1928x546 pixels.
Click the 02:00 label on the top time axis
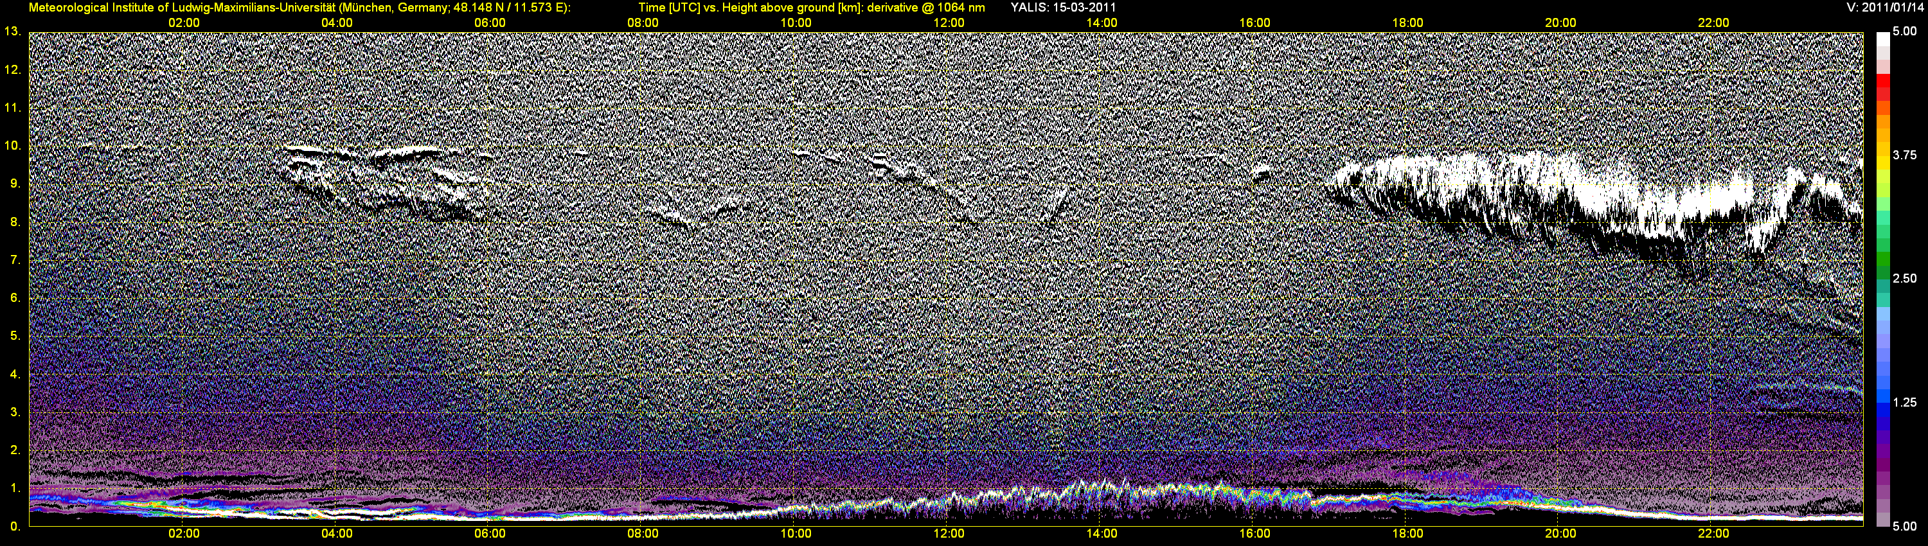click(183, 23)
